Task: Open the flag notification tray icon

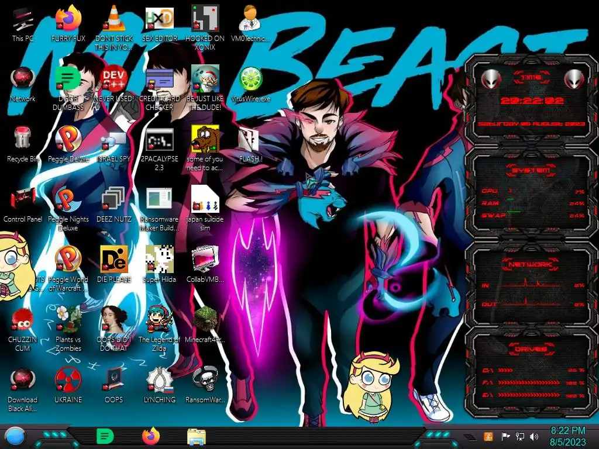Action: (x=506, y=436)
